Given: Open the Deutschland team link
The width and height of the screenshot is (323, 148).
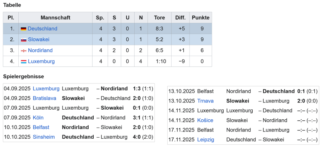Looking at the screenshot, I should (42, 29).
